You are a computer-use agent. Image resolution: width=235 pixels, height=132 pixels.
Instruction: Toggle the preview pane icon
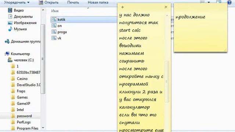pos(218,2)
